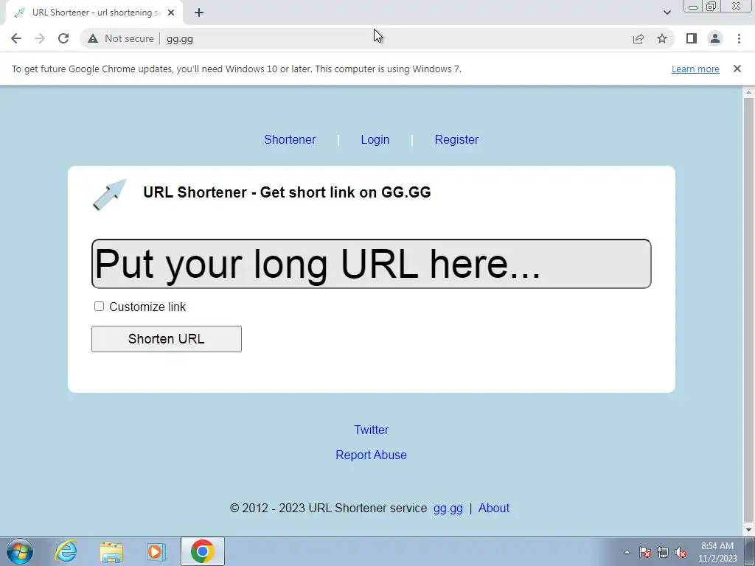The width and height of the screenshot is (755, 566).
Task: Open the Windows Start menu
Action: tap(20, 551)
